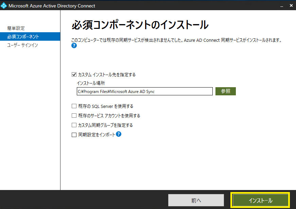Open the help icon below the sync service description
The image size is (296, 209).
[x=74, y=45]
